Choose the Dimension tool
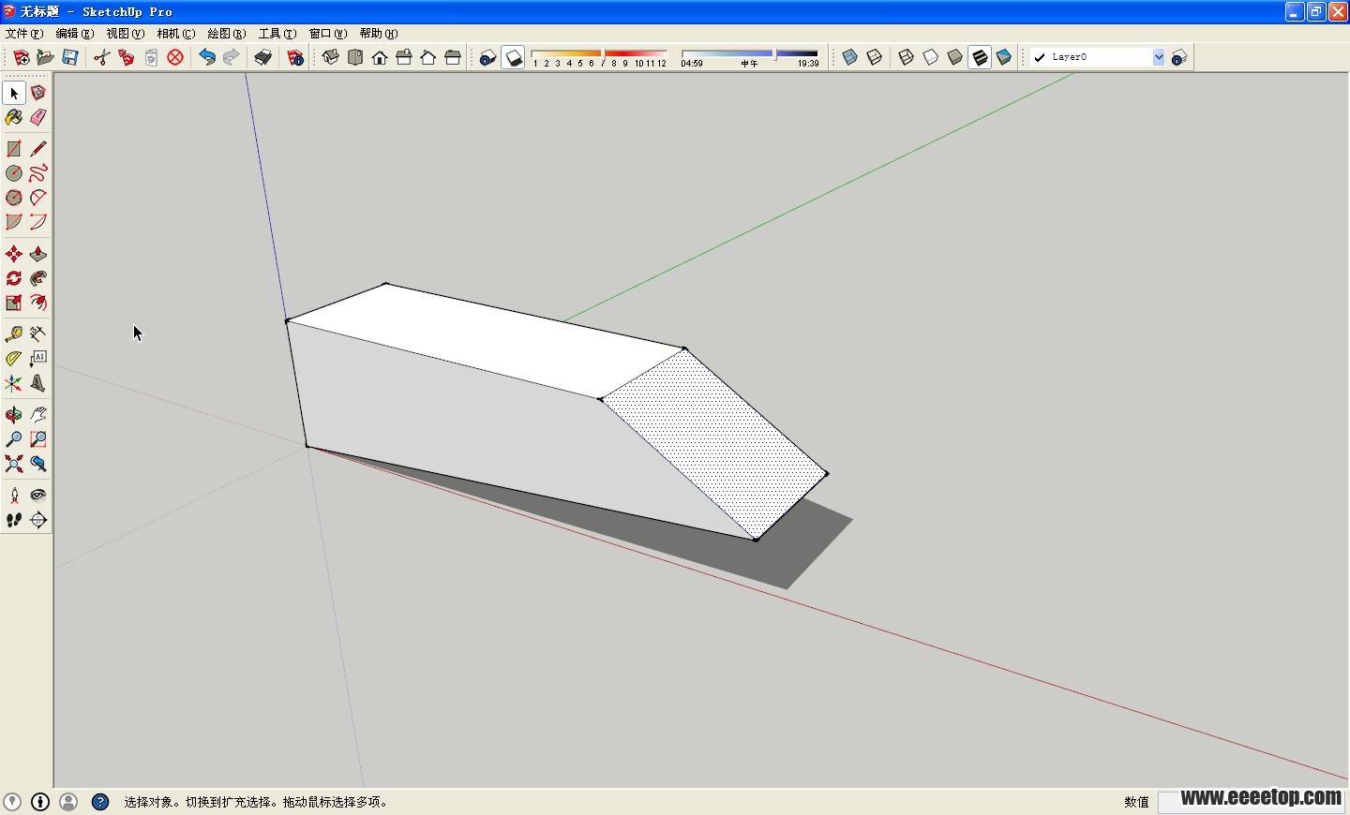This screenshot has height=815, width=1350. pyautogui.click(x=38, y=334)
